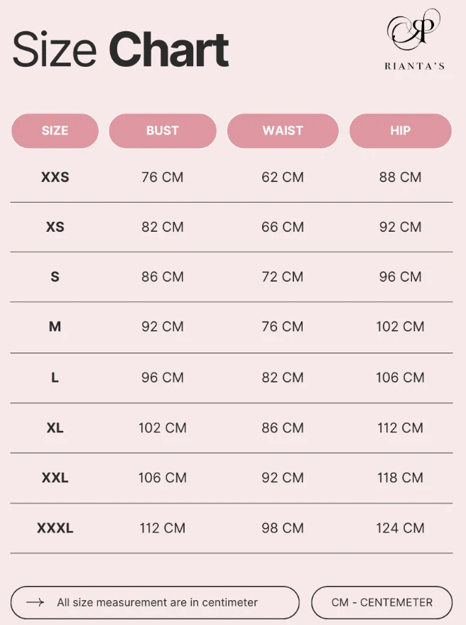This screenshot has height=625, width=466.
Task: Select the HIP column header pill
Action: 400,131
